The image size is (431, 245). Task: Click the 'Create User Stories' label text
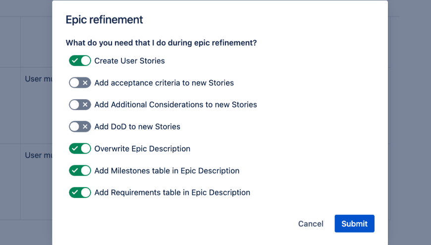(x=129, y=61)
